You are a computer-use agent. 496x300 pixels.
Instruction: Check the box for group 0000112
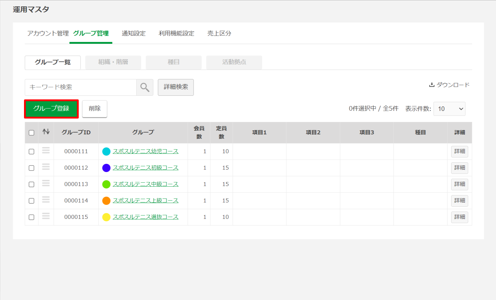tap(32, 168)
